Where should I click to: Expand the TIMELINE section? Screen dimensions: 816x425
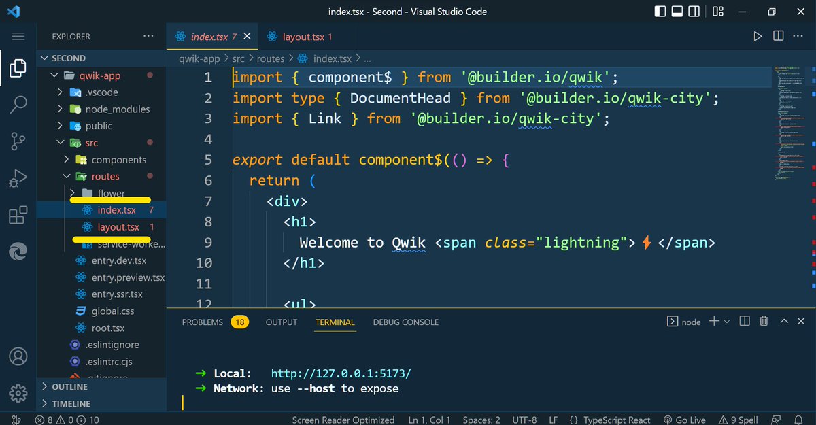point(102,403)
